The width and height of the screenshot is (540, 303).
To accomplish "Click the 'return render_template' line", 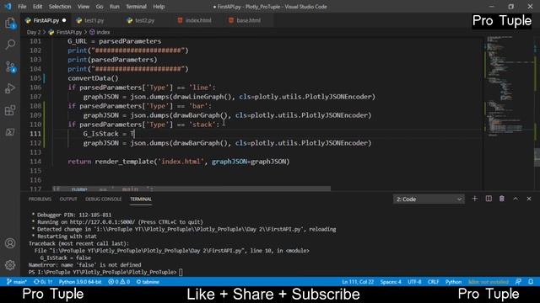I will (178, 162).
